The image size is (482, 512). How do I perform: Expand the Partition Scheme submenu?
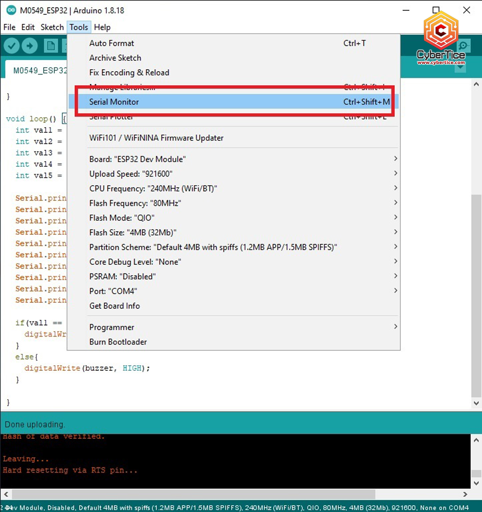pyautogui.click(x=213, y=247)
